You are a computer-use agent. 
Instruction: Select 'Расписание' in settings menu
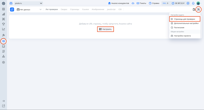[179, 27]
